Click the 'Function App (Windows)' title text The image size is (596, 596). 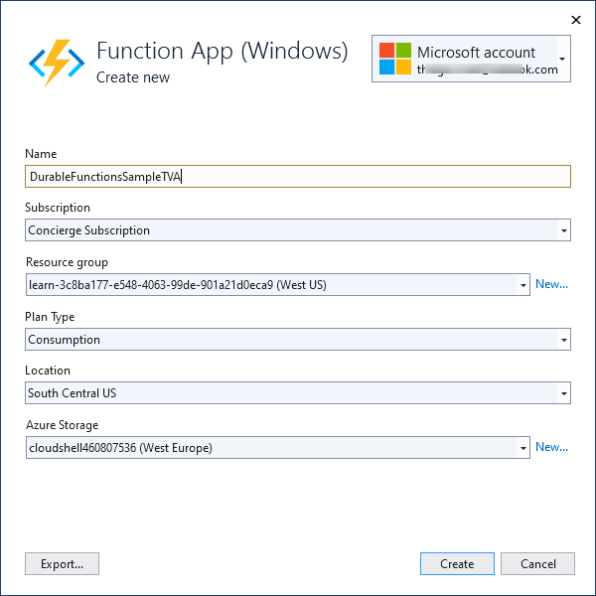(222, 51)
